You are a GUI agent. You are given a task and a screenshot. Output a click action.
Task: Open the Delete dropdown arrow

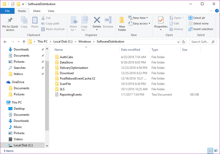tap(97, 30)
